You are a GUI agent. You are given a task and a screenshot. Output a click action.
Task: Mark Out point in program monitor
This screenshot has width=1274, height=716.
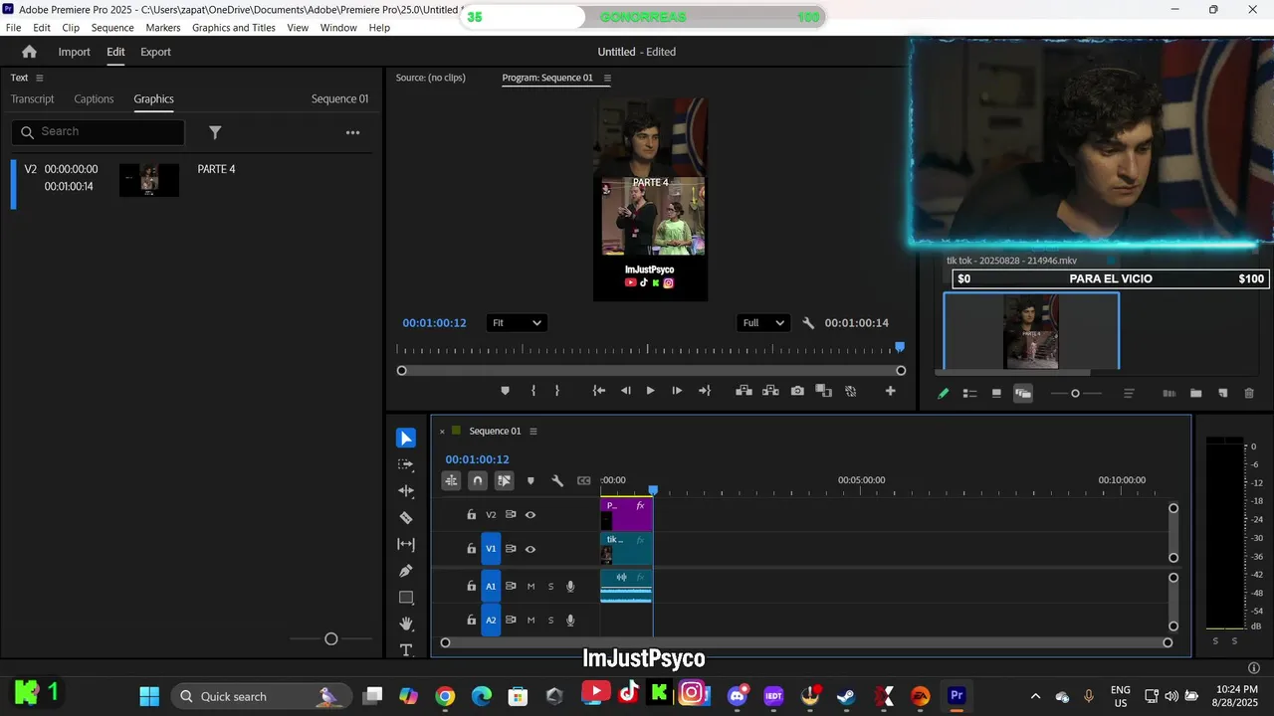point(556,391)
